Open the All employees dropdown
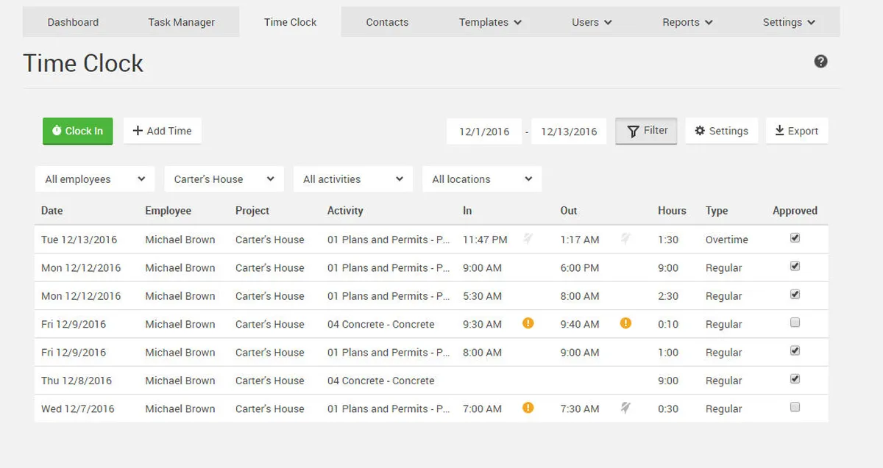 (95, 179)
